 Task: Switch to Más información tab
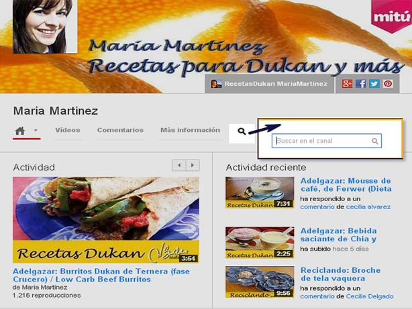[x=191, y=130]
